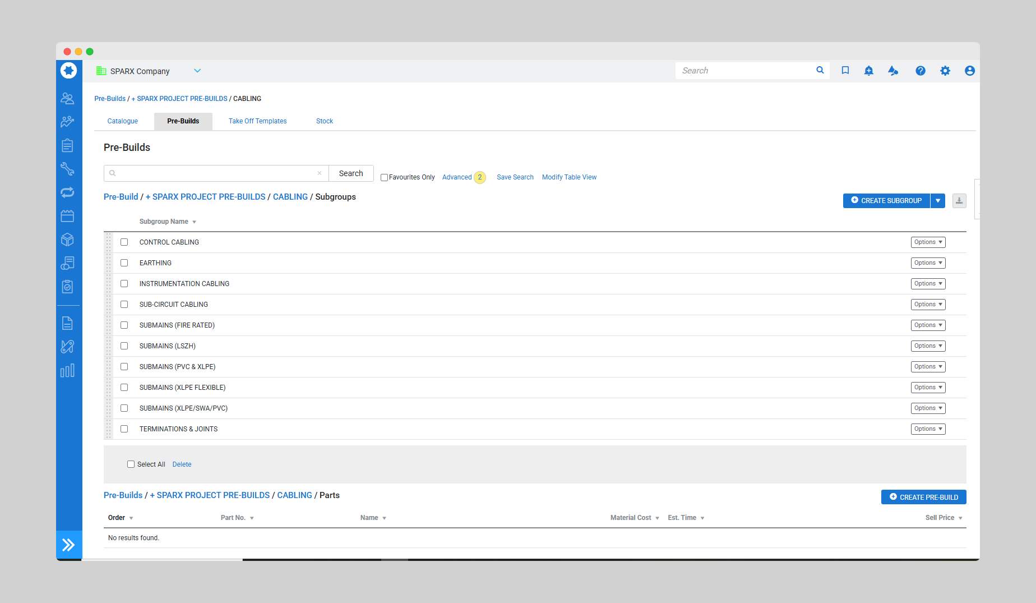
Task: Click Pre-Builds in top breadcrumb
Action: pos(110,99)
